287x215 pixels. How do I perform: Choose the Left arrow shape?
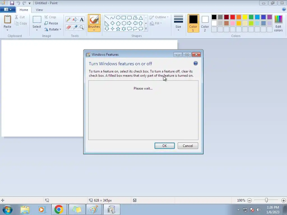(135, 23)
